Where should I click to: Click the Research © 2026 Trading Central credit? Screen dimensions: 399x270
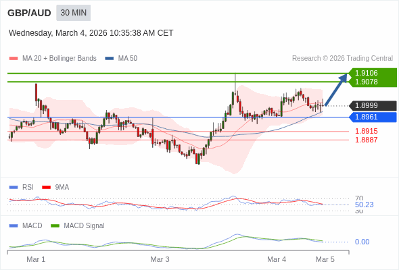[342, 59]
